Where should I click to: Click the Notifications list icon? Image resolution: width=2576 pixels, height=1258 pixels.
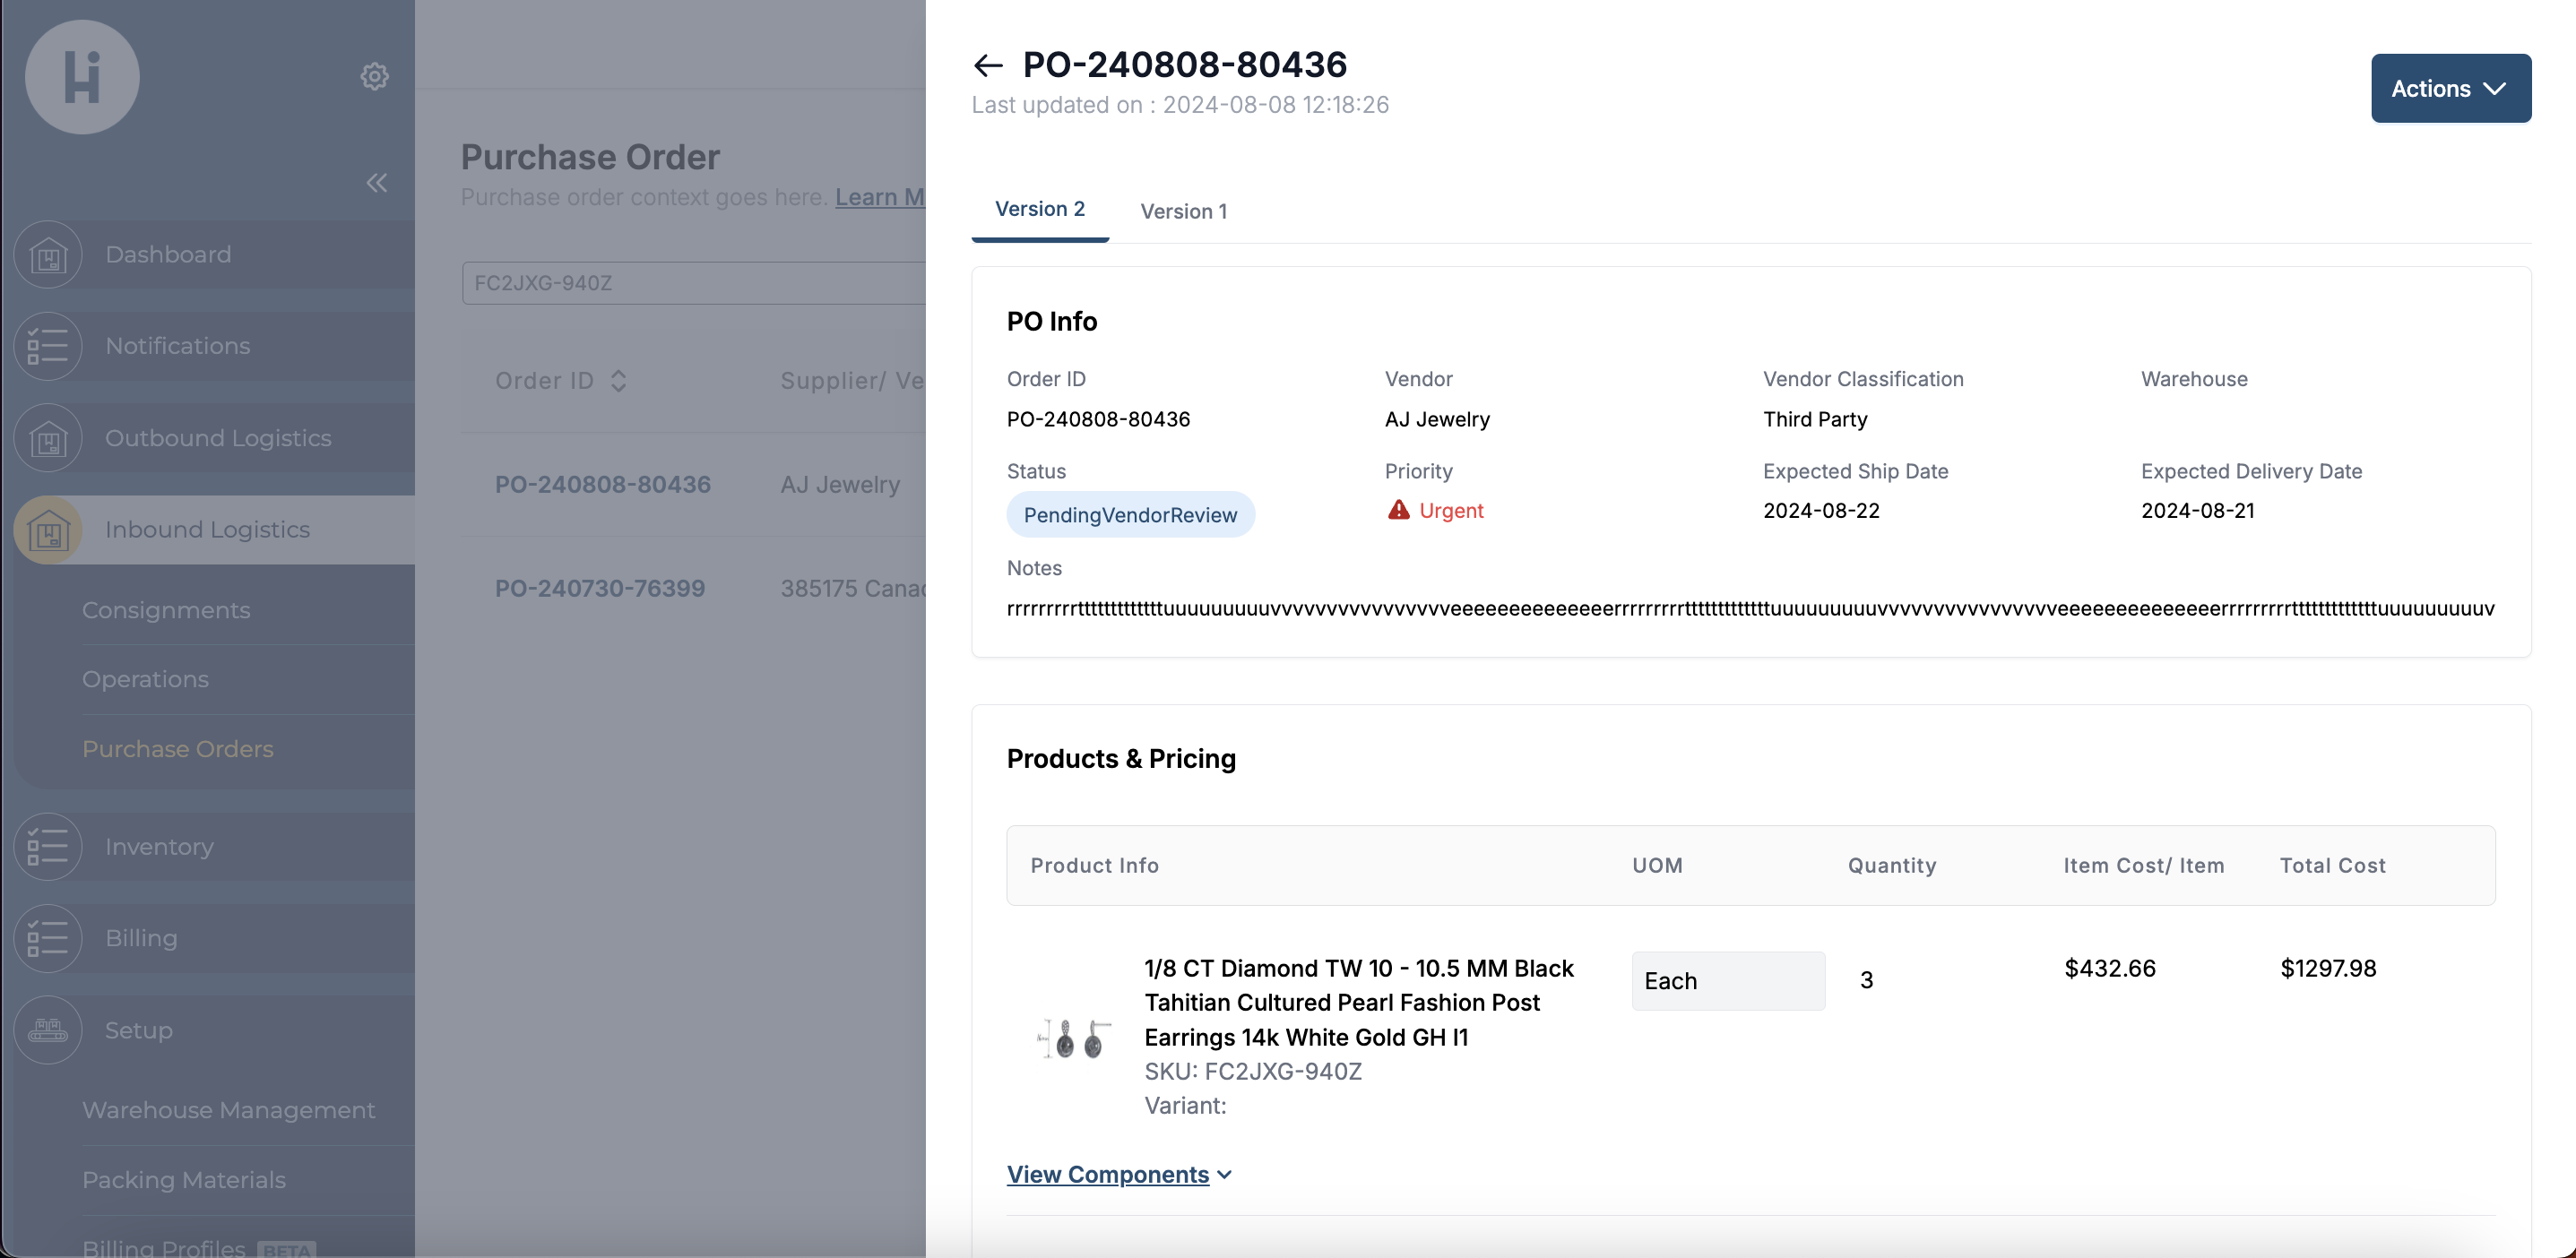(x=48, y=346)
